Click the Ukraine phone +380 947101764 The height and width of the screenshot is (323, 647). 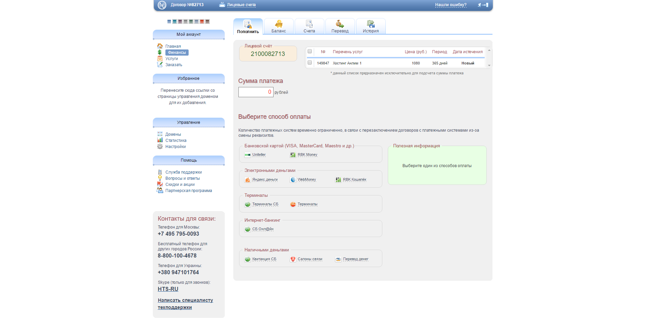point(178,273)
